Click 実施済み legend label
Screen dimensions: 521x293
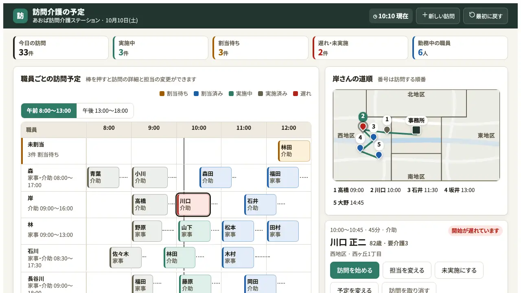point(276,94)
